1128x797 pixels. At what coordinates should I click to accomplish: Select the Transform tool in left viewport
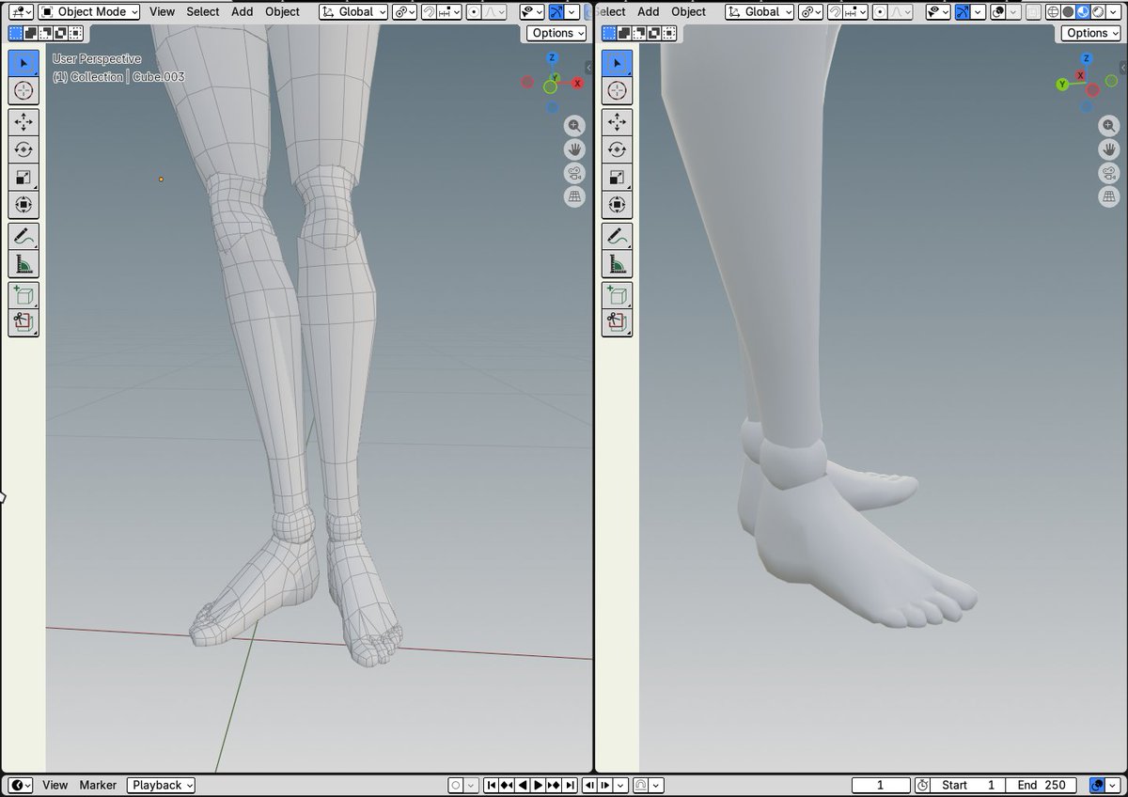click(23, 205)
